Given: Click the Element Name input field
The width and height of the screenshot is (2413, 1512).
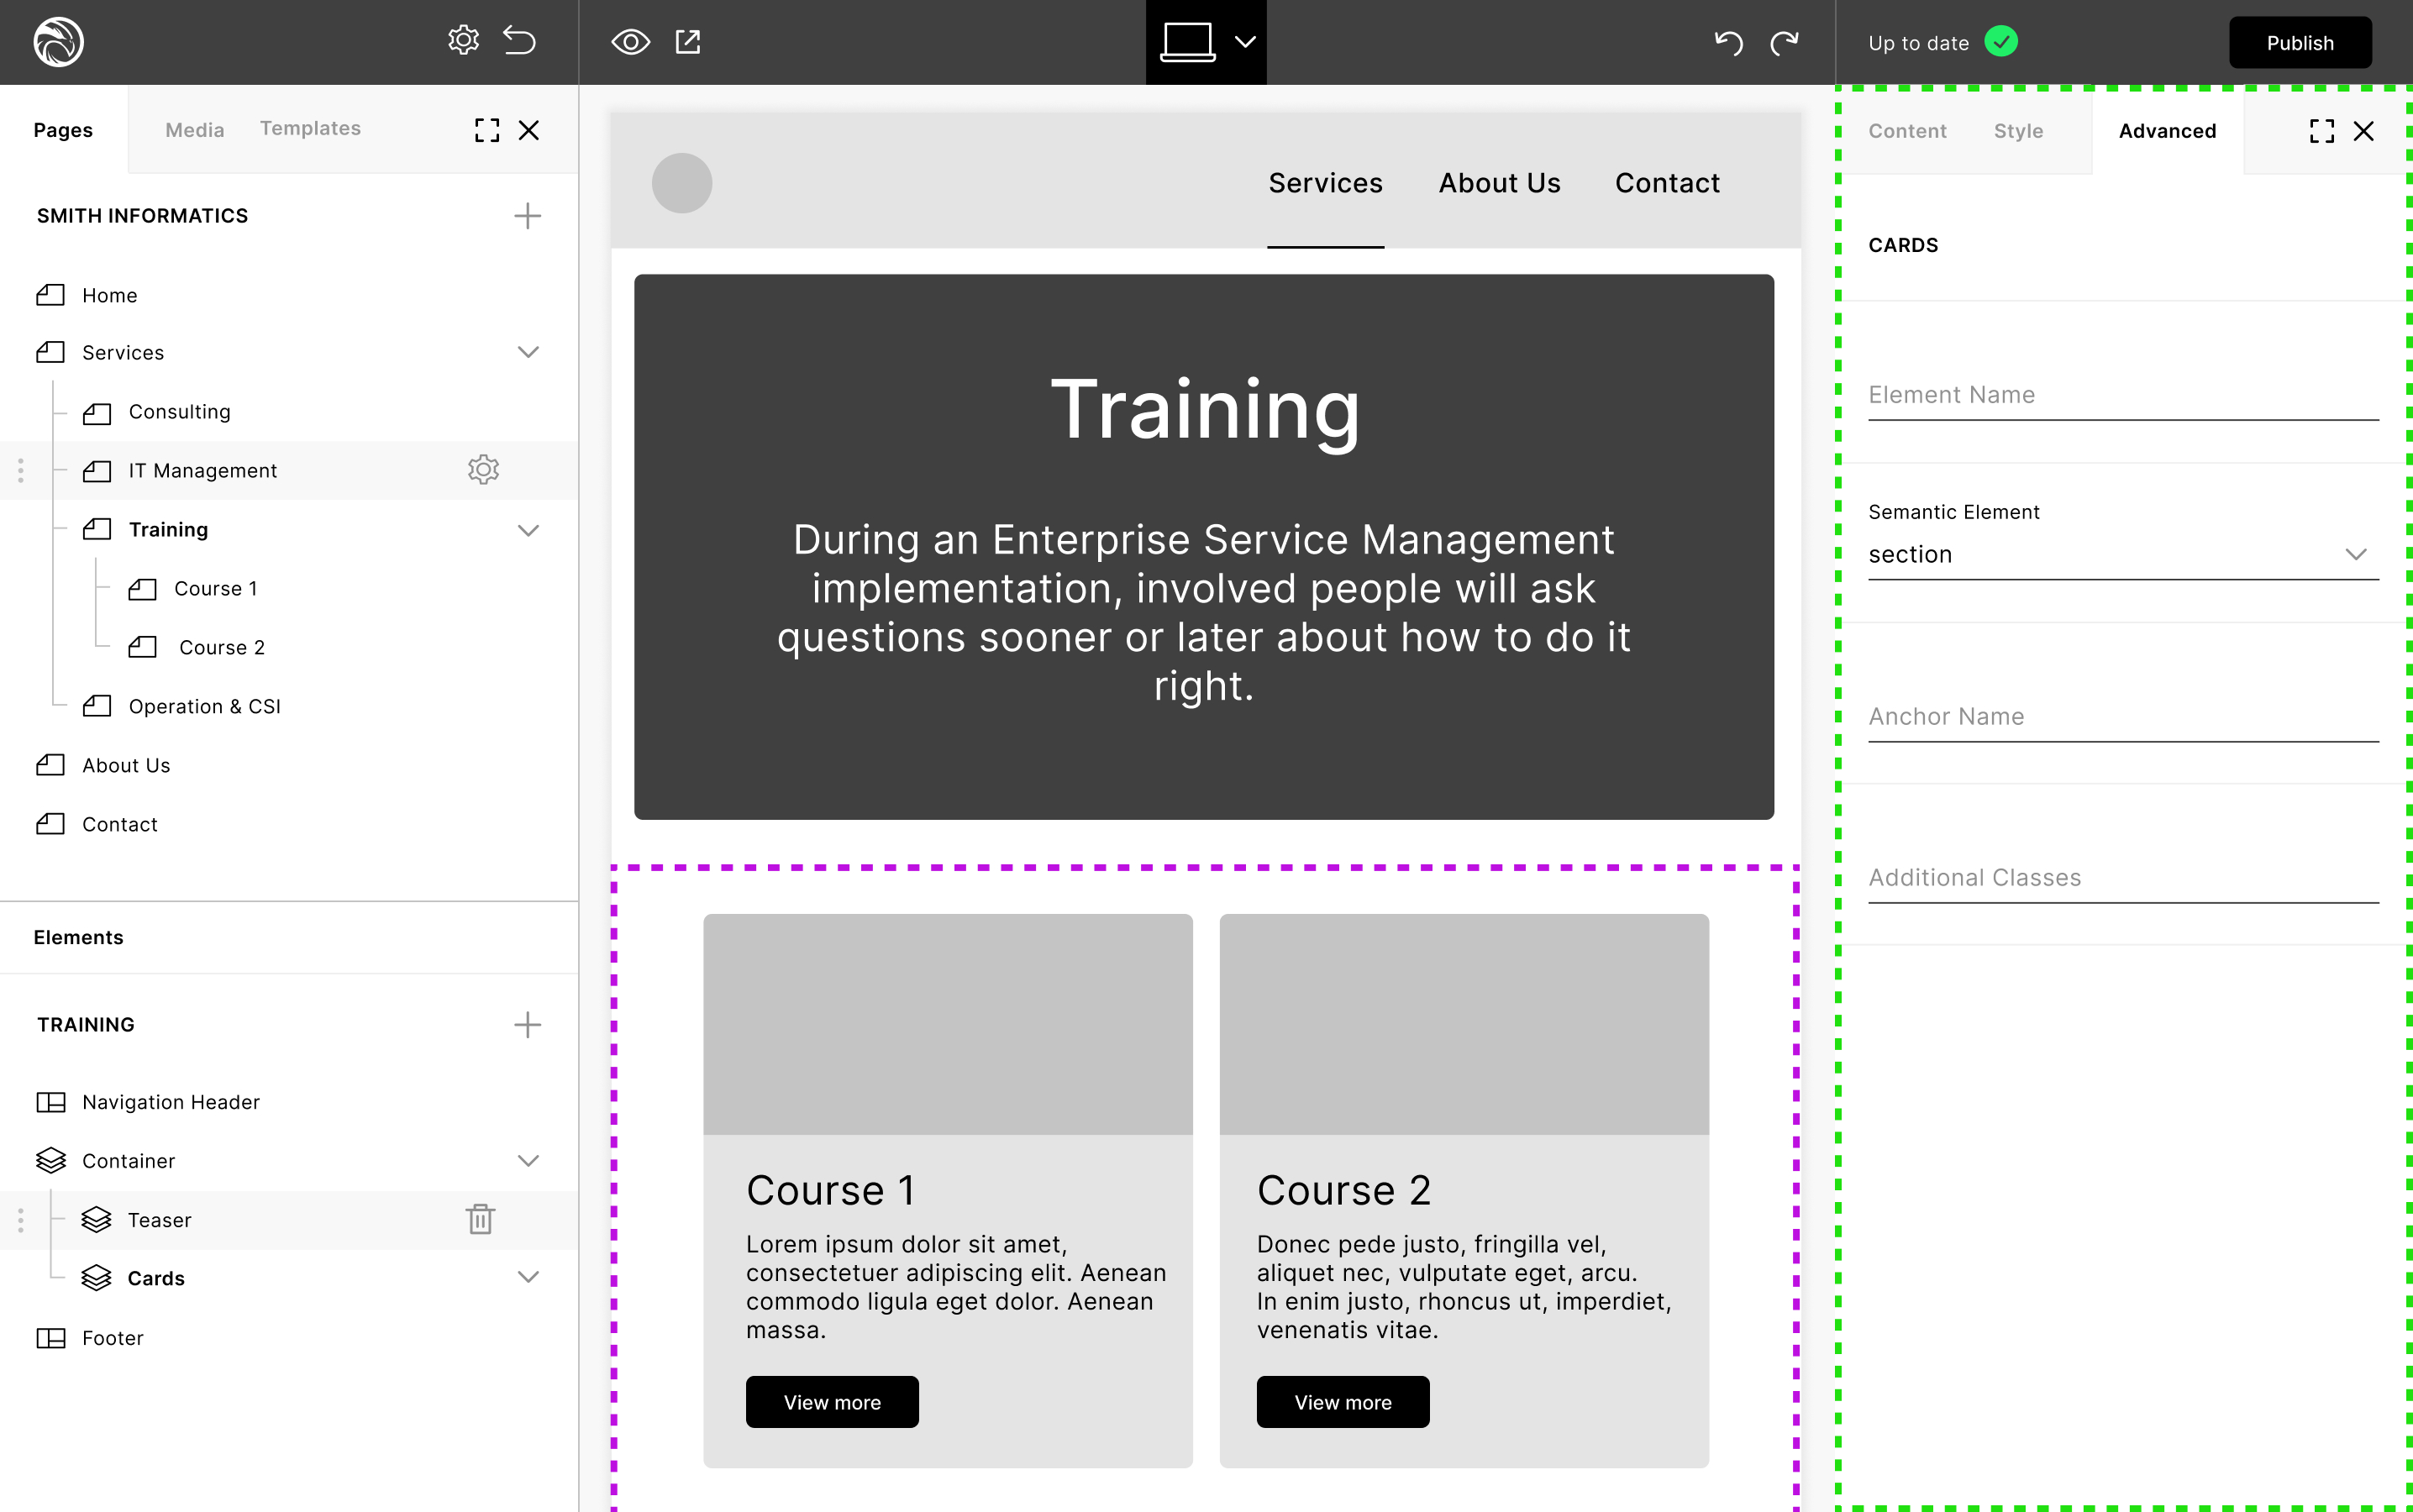Looking at the screenshot, I should [x=2122, y=395].
